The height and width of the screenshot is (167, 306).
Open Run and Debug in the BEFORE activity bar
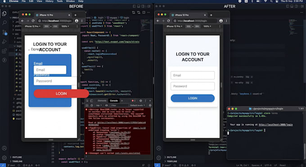4,41
